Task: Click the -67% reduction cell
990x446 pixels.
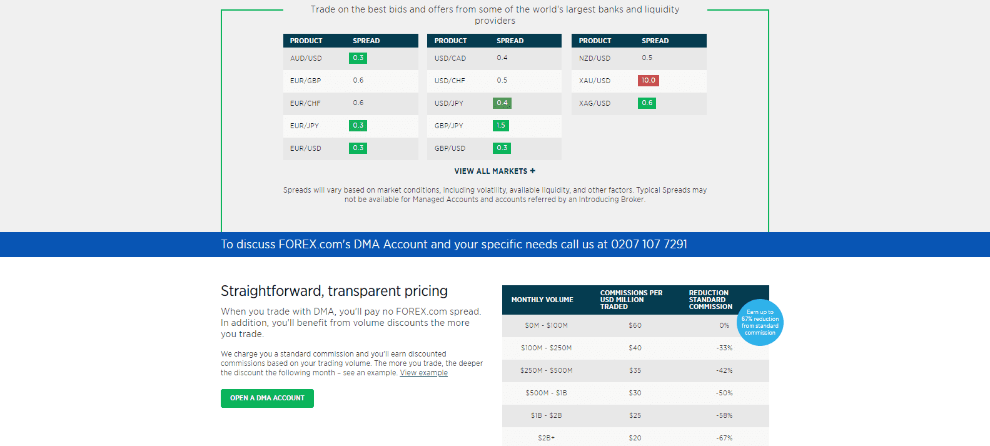Action: (x=724, y=438)
